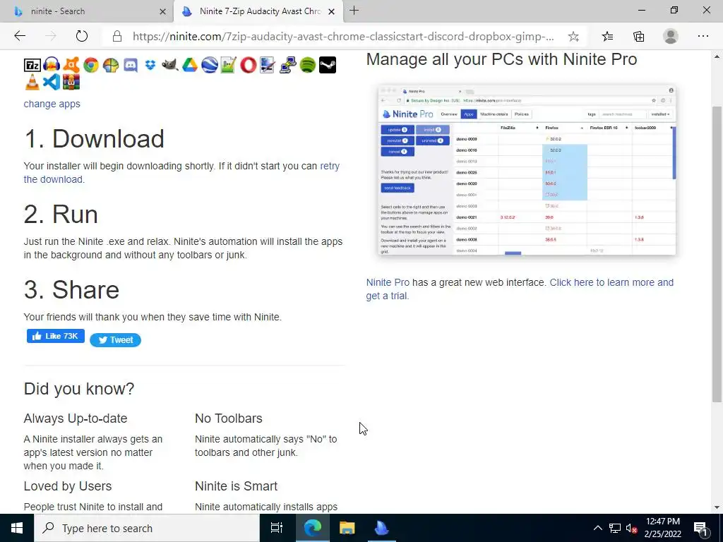Open the 'Ninite Pro' text link
This screenshot has width=723, height=542.
pos(388,282)
